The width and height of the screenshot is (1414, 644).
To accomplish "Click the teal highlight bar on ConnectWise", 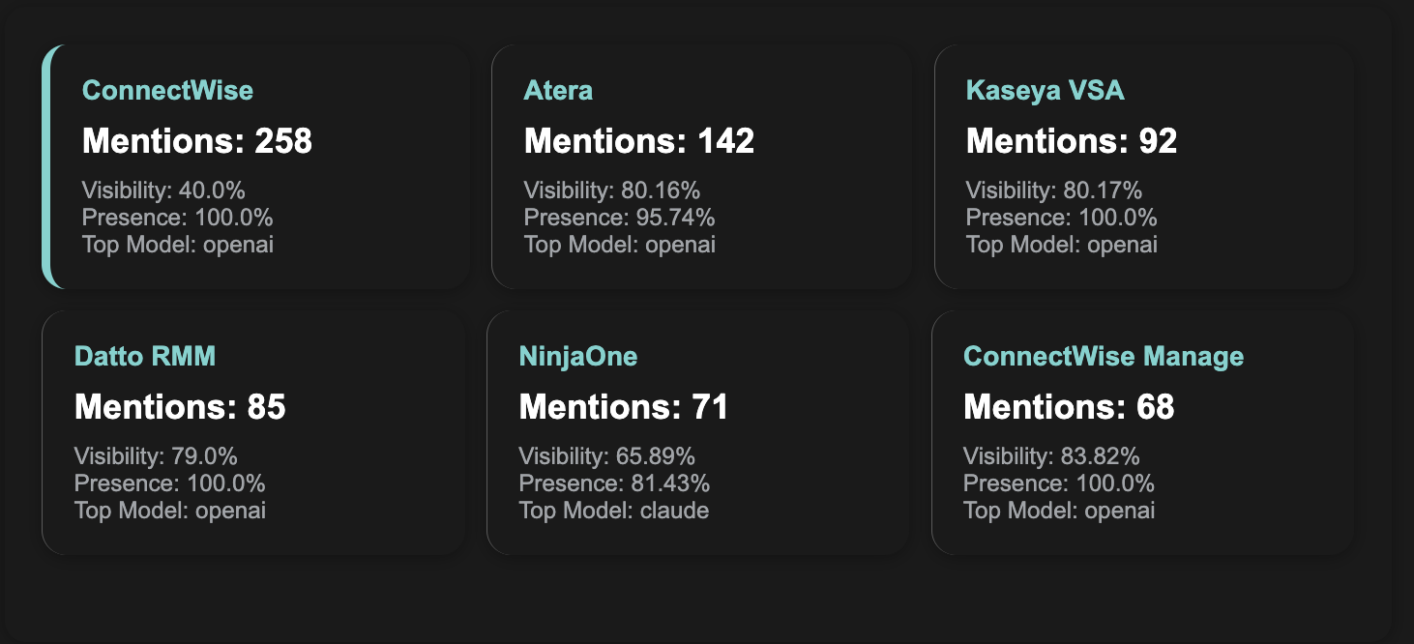I will tap(46, 166).
